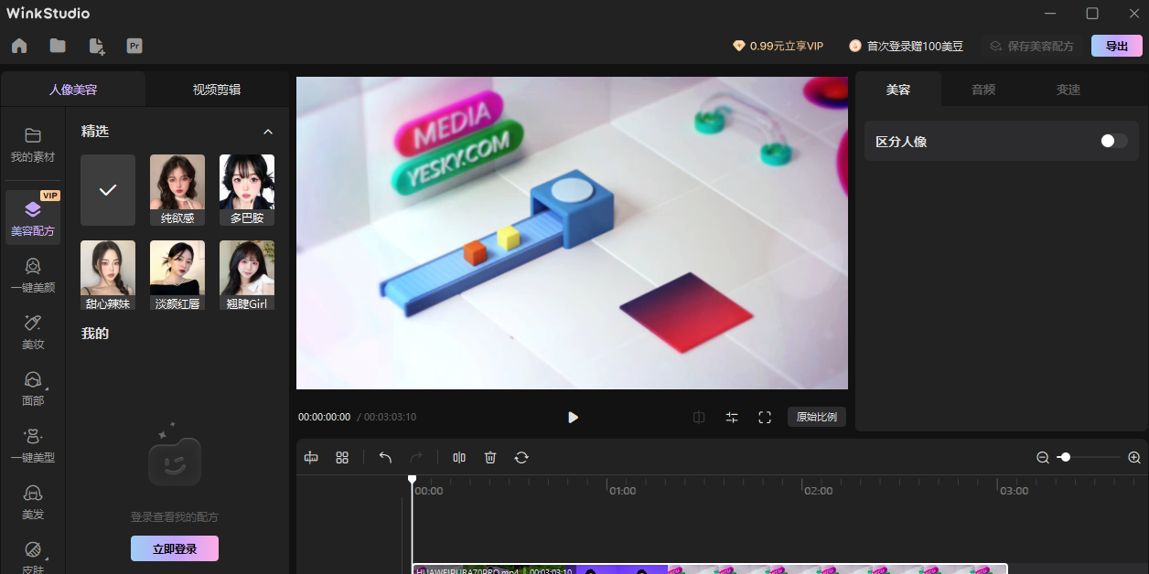Collapse the 精选 presets section
Viewport: 1149px width, 574px height.
point(267,132)
